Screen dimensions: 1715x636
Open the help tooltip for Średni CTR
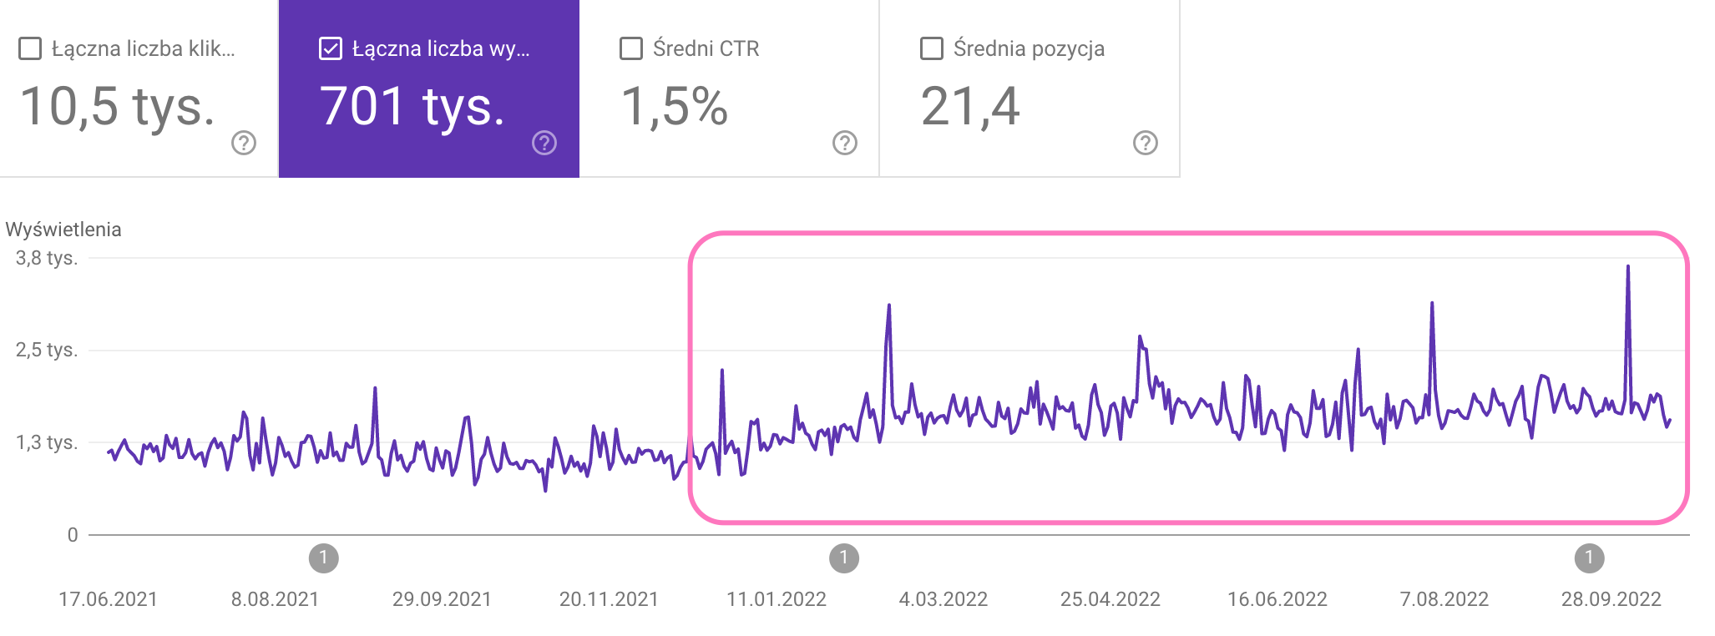(x=843, y=144)
